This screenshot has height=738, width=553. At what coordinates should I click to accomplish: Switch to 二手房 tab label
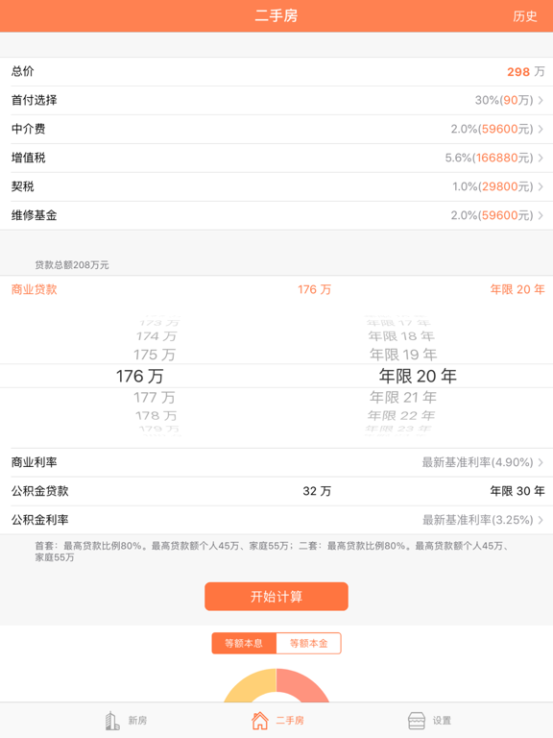pyautogui.click(x=290, y=721)
